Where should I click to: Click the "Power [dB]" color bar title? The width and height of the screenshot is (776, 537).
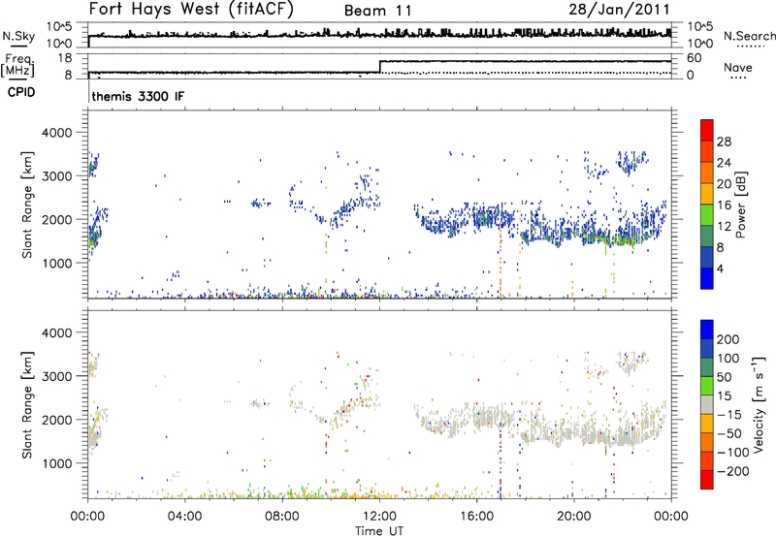tap(741, 205)
